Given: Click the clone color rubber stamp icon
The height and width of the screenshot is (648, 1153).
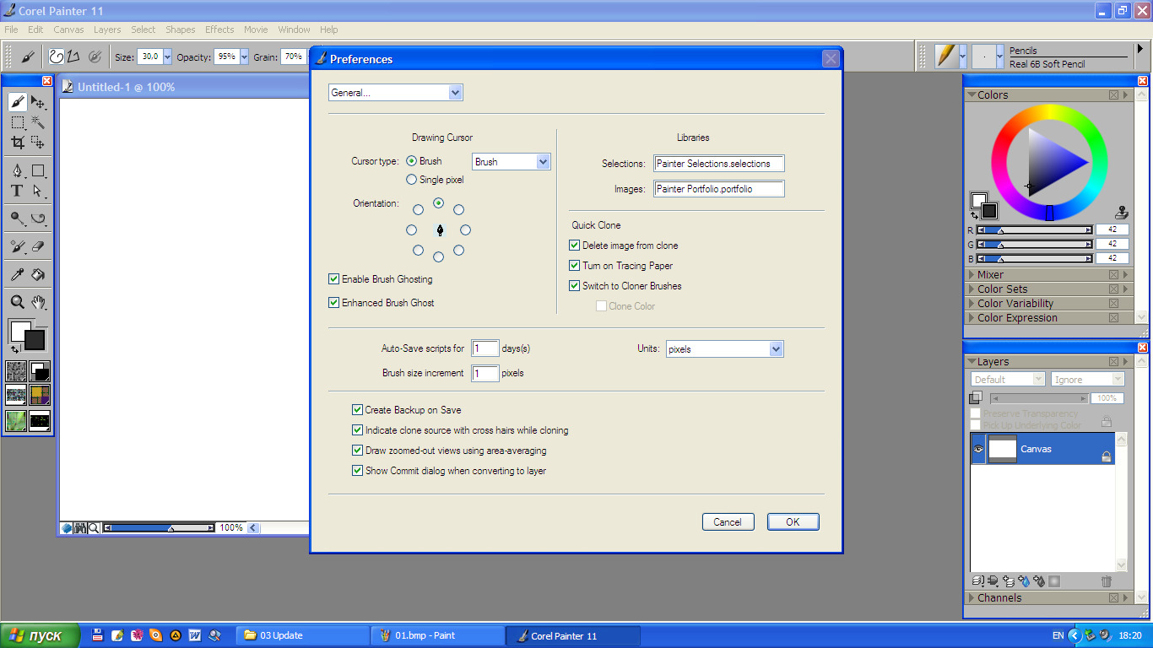Looking at the screenshot, I should [x=1122, y=212].
